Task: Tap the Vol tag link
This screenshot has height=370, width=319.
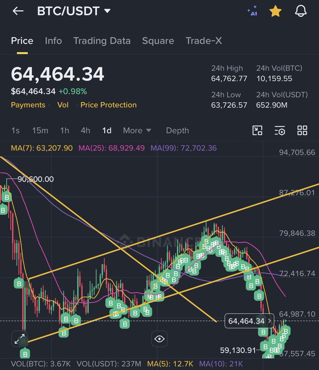Action: (x=63, y=105)
